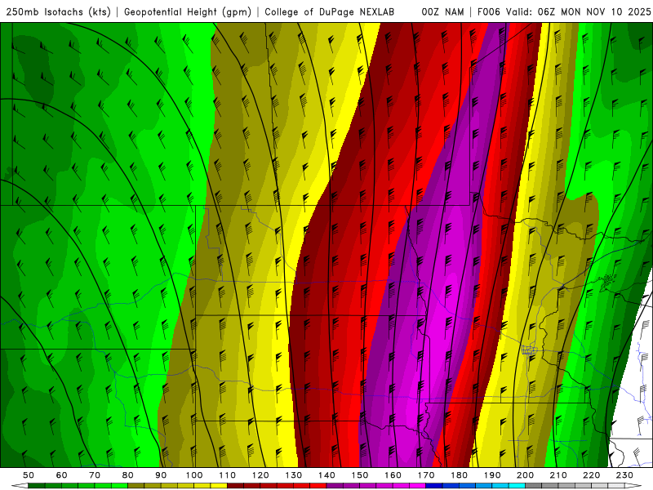Click the cyan swatch in the color bar
This screenshot has height=490, width=653.
tap(517, 486)
